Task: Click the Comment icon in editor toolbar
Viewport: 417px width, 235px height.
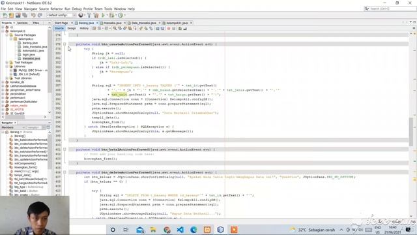Action: 180,28
